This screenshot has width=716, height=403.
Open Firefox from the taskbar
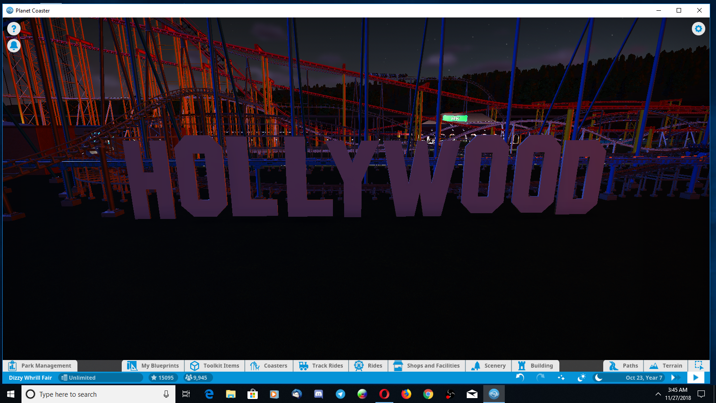(x=406, y=394)
